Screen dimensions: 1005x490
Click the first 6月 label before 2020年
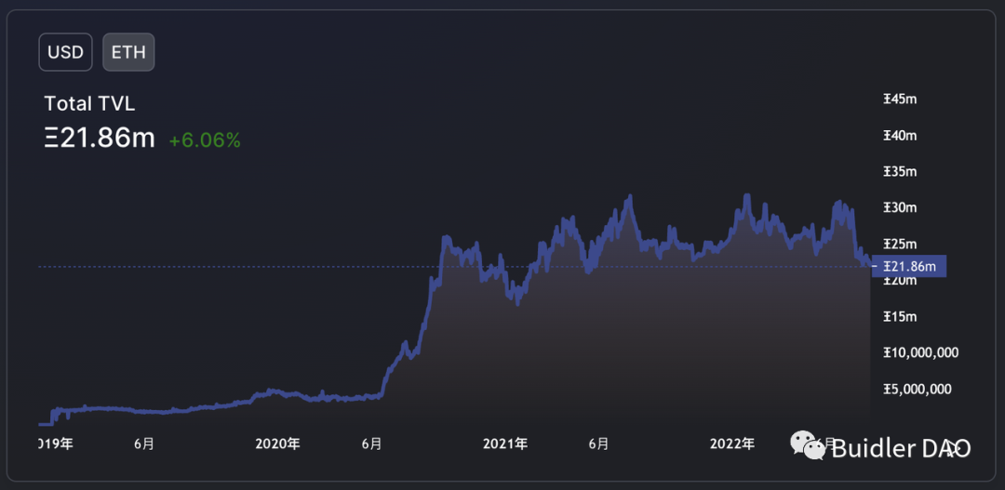click(x=144, y=444)
